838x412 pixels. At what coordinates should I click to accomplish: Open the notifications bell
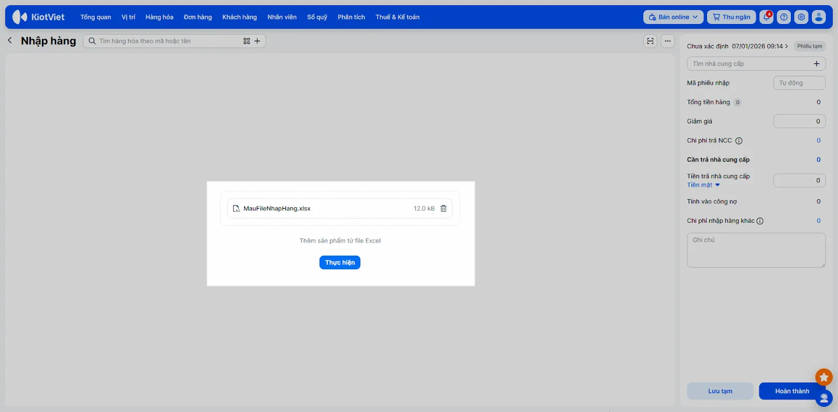coord(766,17)
